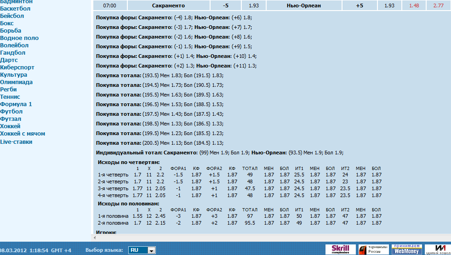The width and height of the screenshot is (451, 255).
Task: Pick total 95.5 in 2-я половина row
Action: pyautogui.click(x=250, y=223)
